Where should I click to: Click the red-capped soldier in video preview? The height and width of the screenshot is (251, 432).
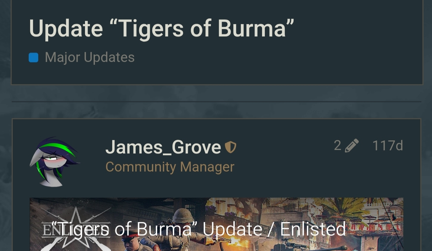136,242
